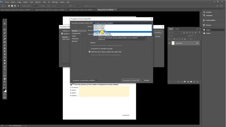Select the Pen tool

coord(5,67)
